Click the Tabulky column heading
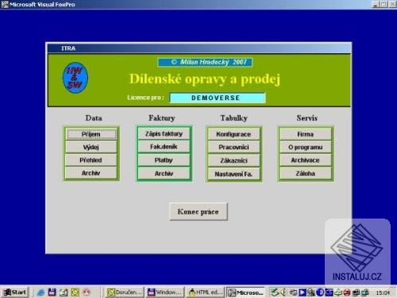Image resolution: width=397 pixels, height=298 pixels. [x=234, y=118]
